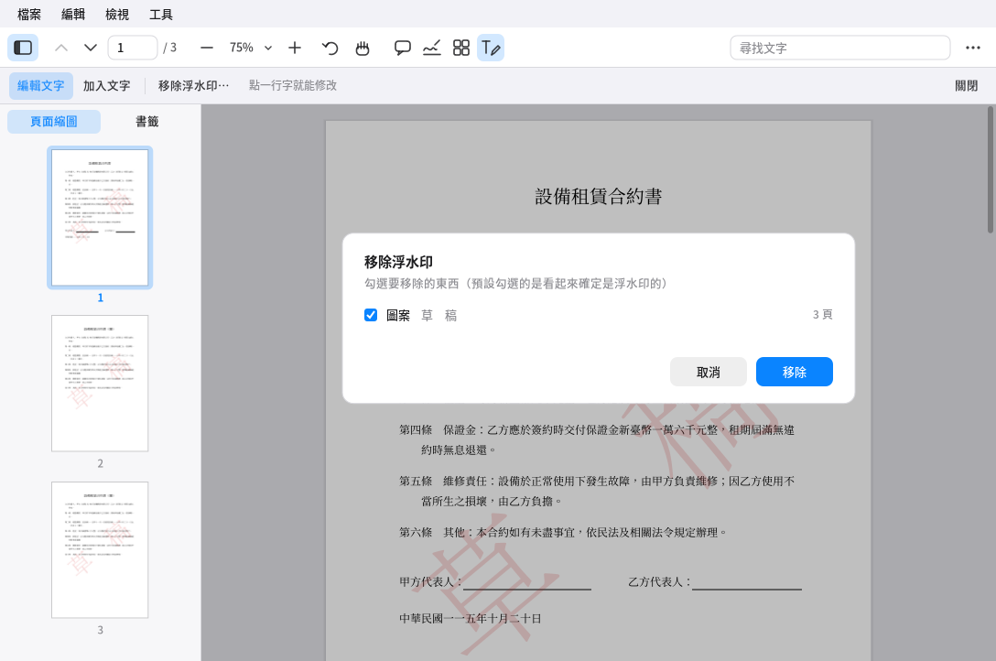Select the signature drawing tool
The height and width of the screenshot is (661, 996).
[x=432, y=48]
